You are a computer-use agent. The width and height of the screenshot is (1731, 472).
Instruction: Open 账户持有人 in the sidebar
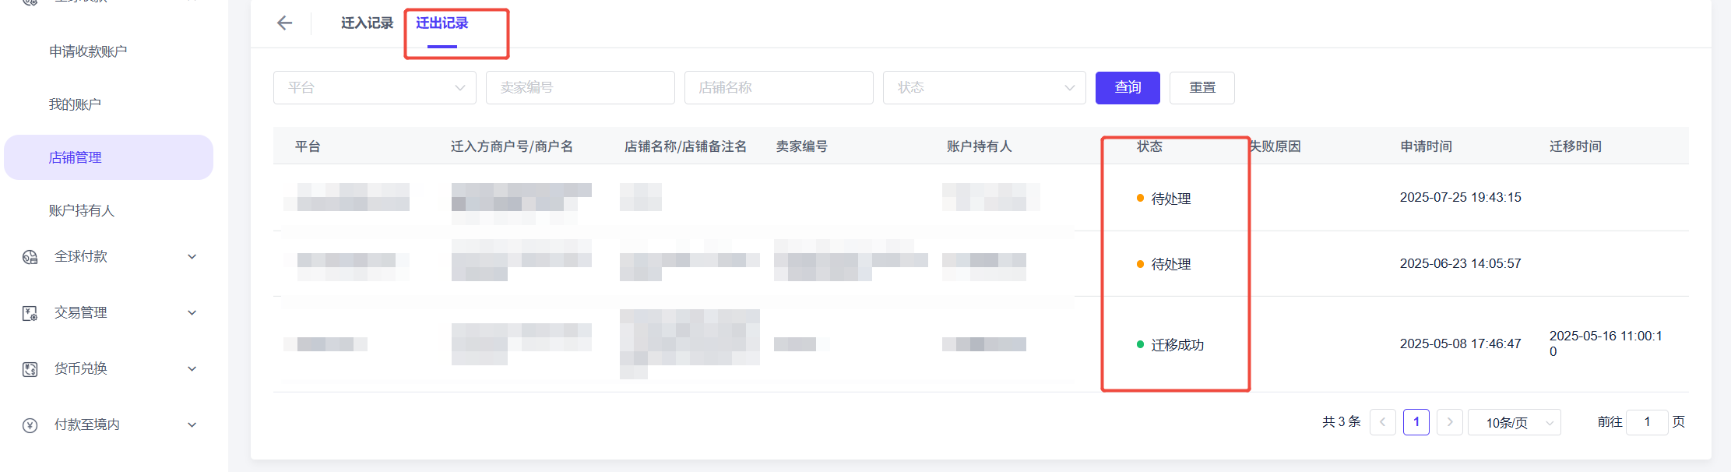[82, 211]
